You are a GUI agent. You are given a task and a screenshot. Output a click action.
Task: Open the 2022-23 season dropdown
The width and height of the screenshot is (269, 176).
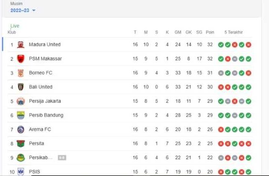coord(23,10)
